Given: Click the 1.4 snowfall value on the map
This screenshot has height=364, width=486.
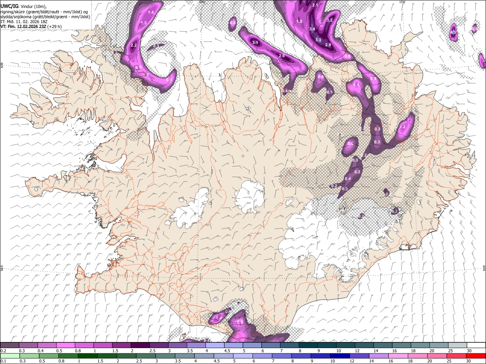Looking at the screenshot, I should click(151, 12).
